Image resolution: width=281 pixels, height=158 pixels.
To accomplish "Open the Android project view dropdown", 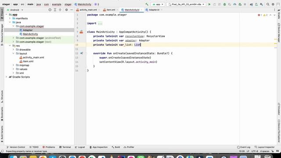I will pyautogui.click(x=15, y=10).
